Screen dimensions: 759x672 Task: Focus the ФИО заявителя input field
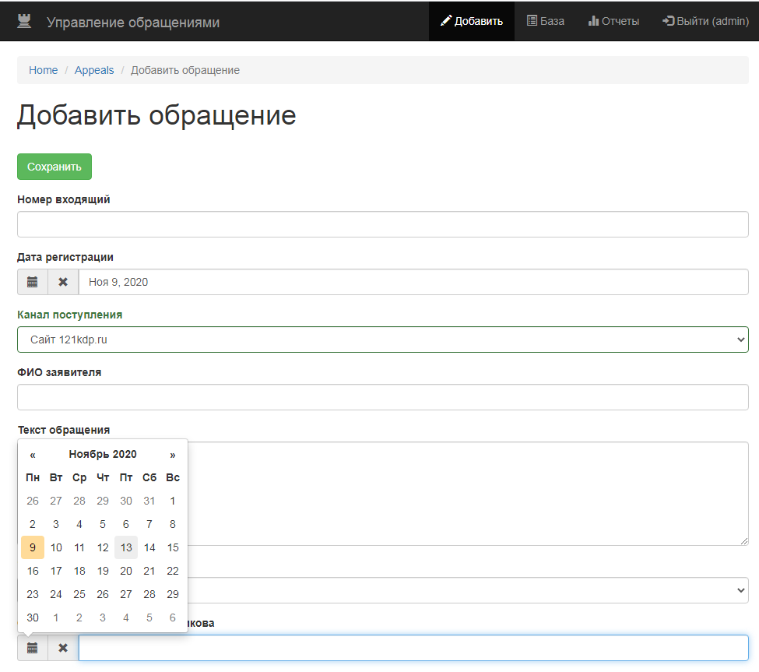[x=383, y=397]
